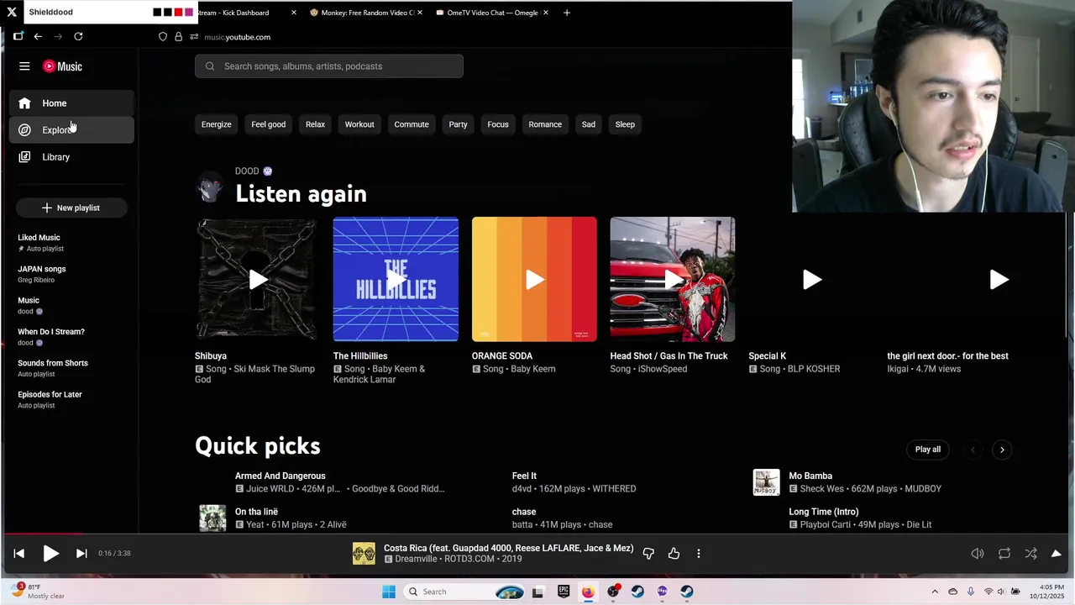Click the padlock site security icon
This screenshot has width=1075, height=605.
coord(178,36)
